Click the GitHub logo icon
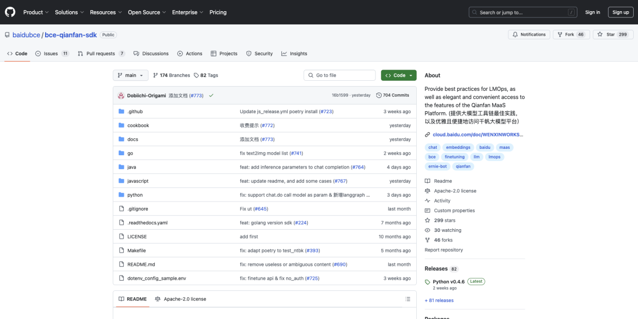This screenshot has width=638, height=319. tap(11, 12)
